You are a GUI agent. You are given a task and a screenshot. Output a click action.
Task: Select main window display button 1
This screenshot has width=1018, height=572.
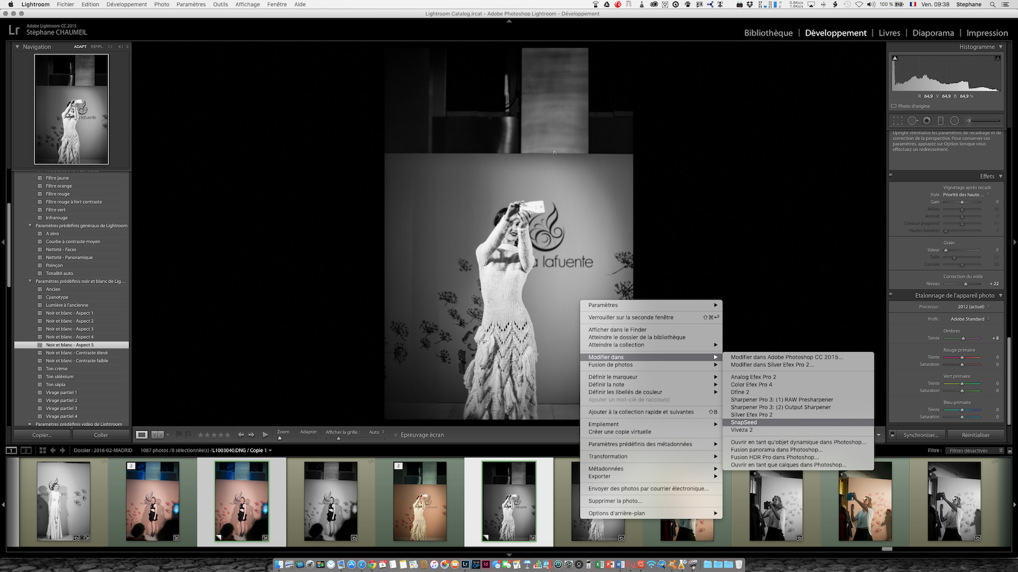pos(11,451)
